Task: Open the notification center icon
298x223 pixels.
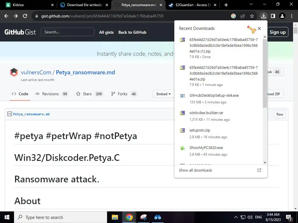Action: pos(289,217)
